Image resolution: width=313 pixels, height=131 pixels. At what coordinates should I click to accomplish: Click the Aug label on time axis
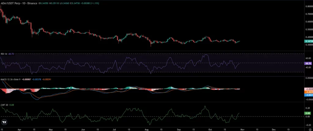pos(147,129)
